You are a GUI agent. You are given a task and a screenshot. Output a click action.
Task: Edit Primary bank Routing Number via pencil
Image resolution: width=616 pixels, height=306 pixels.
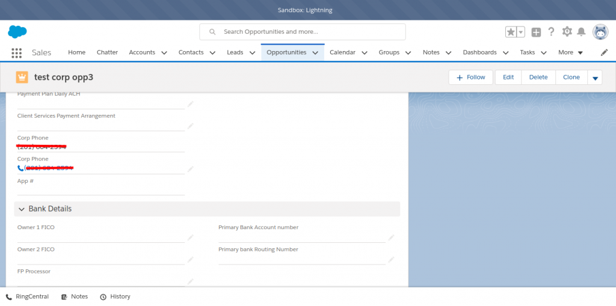391,259
